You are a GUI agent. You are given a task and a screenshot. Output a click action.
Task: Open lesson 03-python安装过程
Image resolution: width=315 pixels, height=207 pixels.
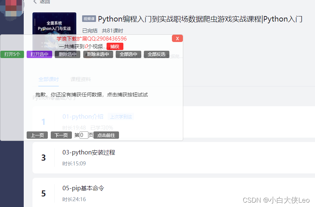click(89, 152)
